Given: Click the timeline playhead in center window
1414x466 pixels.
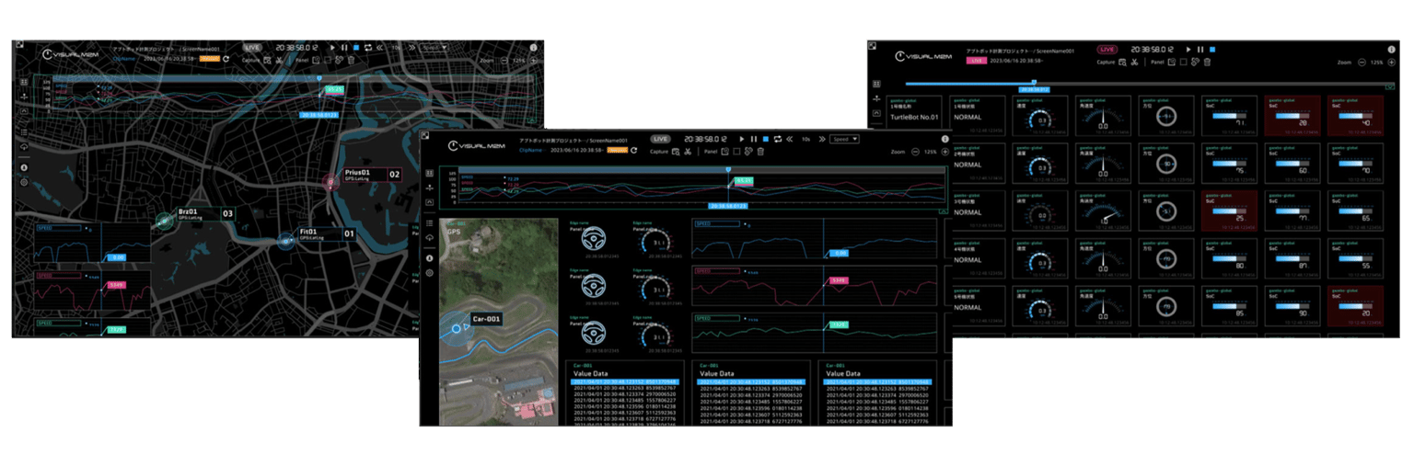Looking at the screenshot, I should coord(728,170).
